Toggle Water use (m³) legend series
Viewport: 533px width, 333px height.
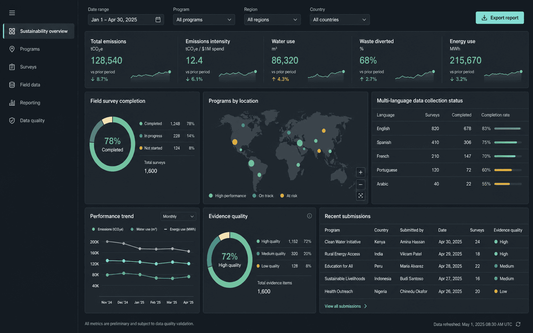point(144,229)
